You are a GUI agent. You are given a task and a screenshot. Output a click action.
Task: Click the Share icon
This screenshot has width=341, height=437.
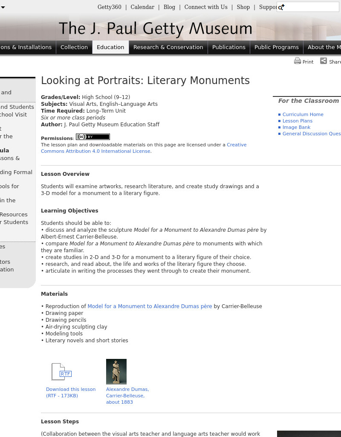tap(324, 61)
